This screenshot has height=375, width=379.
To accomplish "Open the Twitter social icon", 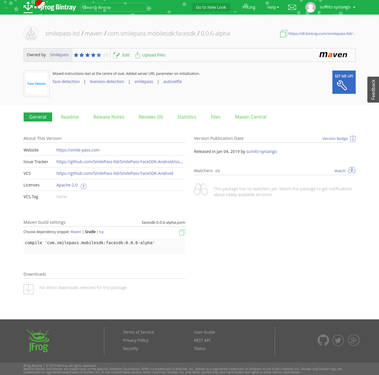I will (338, 340).
